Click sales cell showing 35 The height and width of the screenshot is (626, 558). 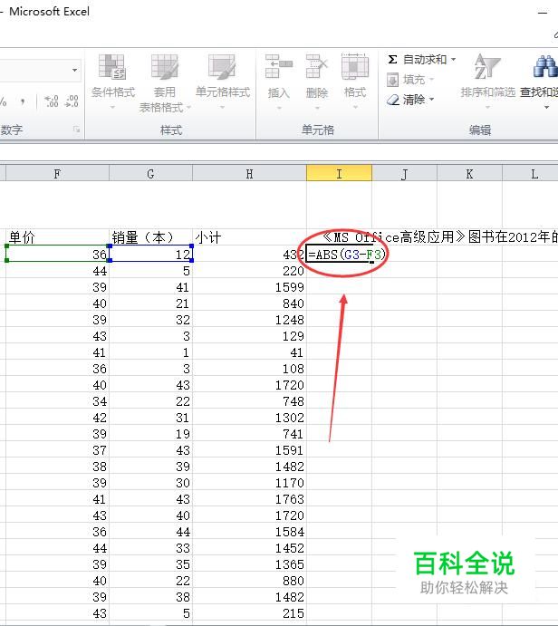click(150, 564)
